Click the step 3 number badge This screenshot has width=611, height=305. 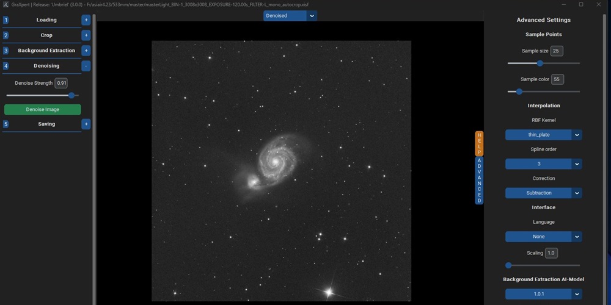coord(6,51)
